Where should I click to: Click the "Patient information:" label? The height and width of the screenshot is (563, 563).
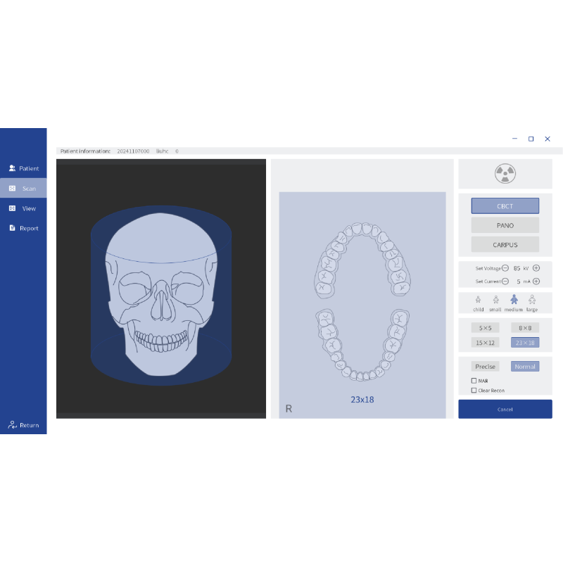tap(85, 151)
